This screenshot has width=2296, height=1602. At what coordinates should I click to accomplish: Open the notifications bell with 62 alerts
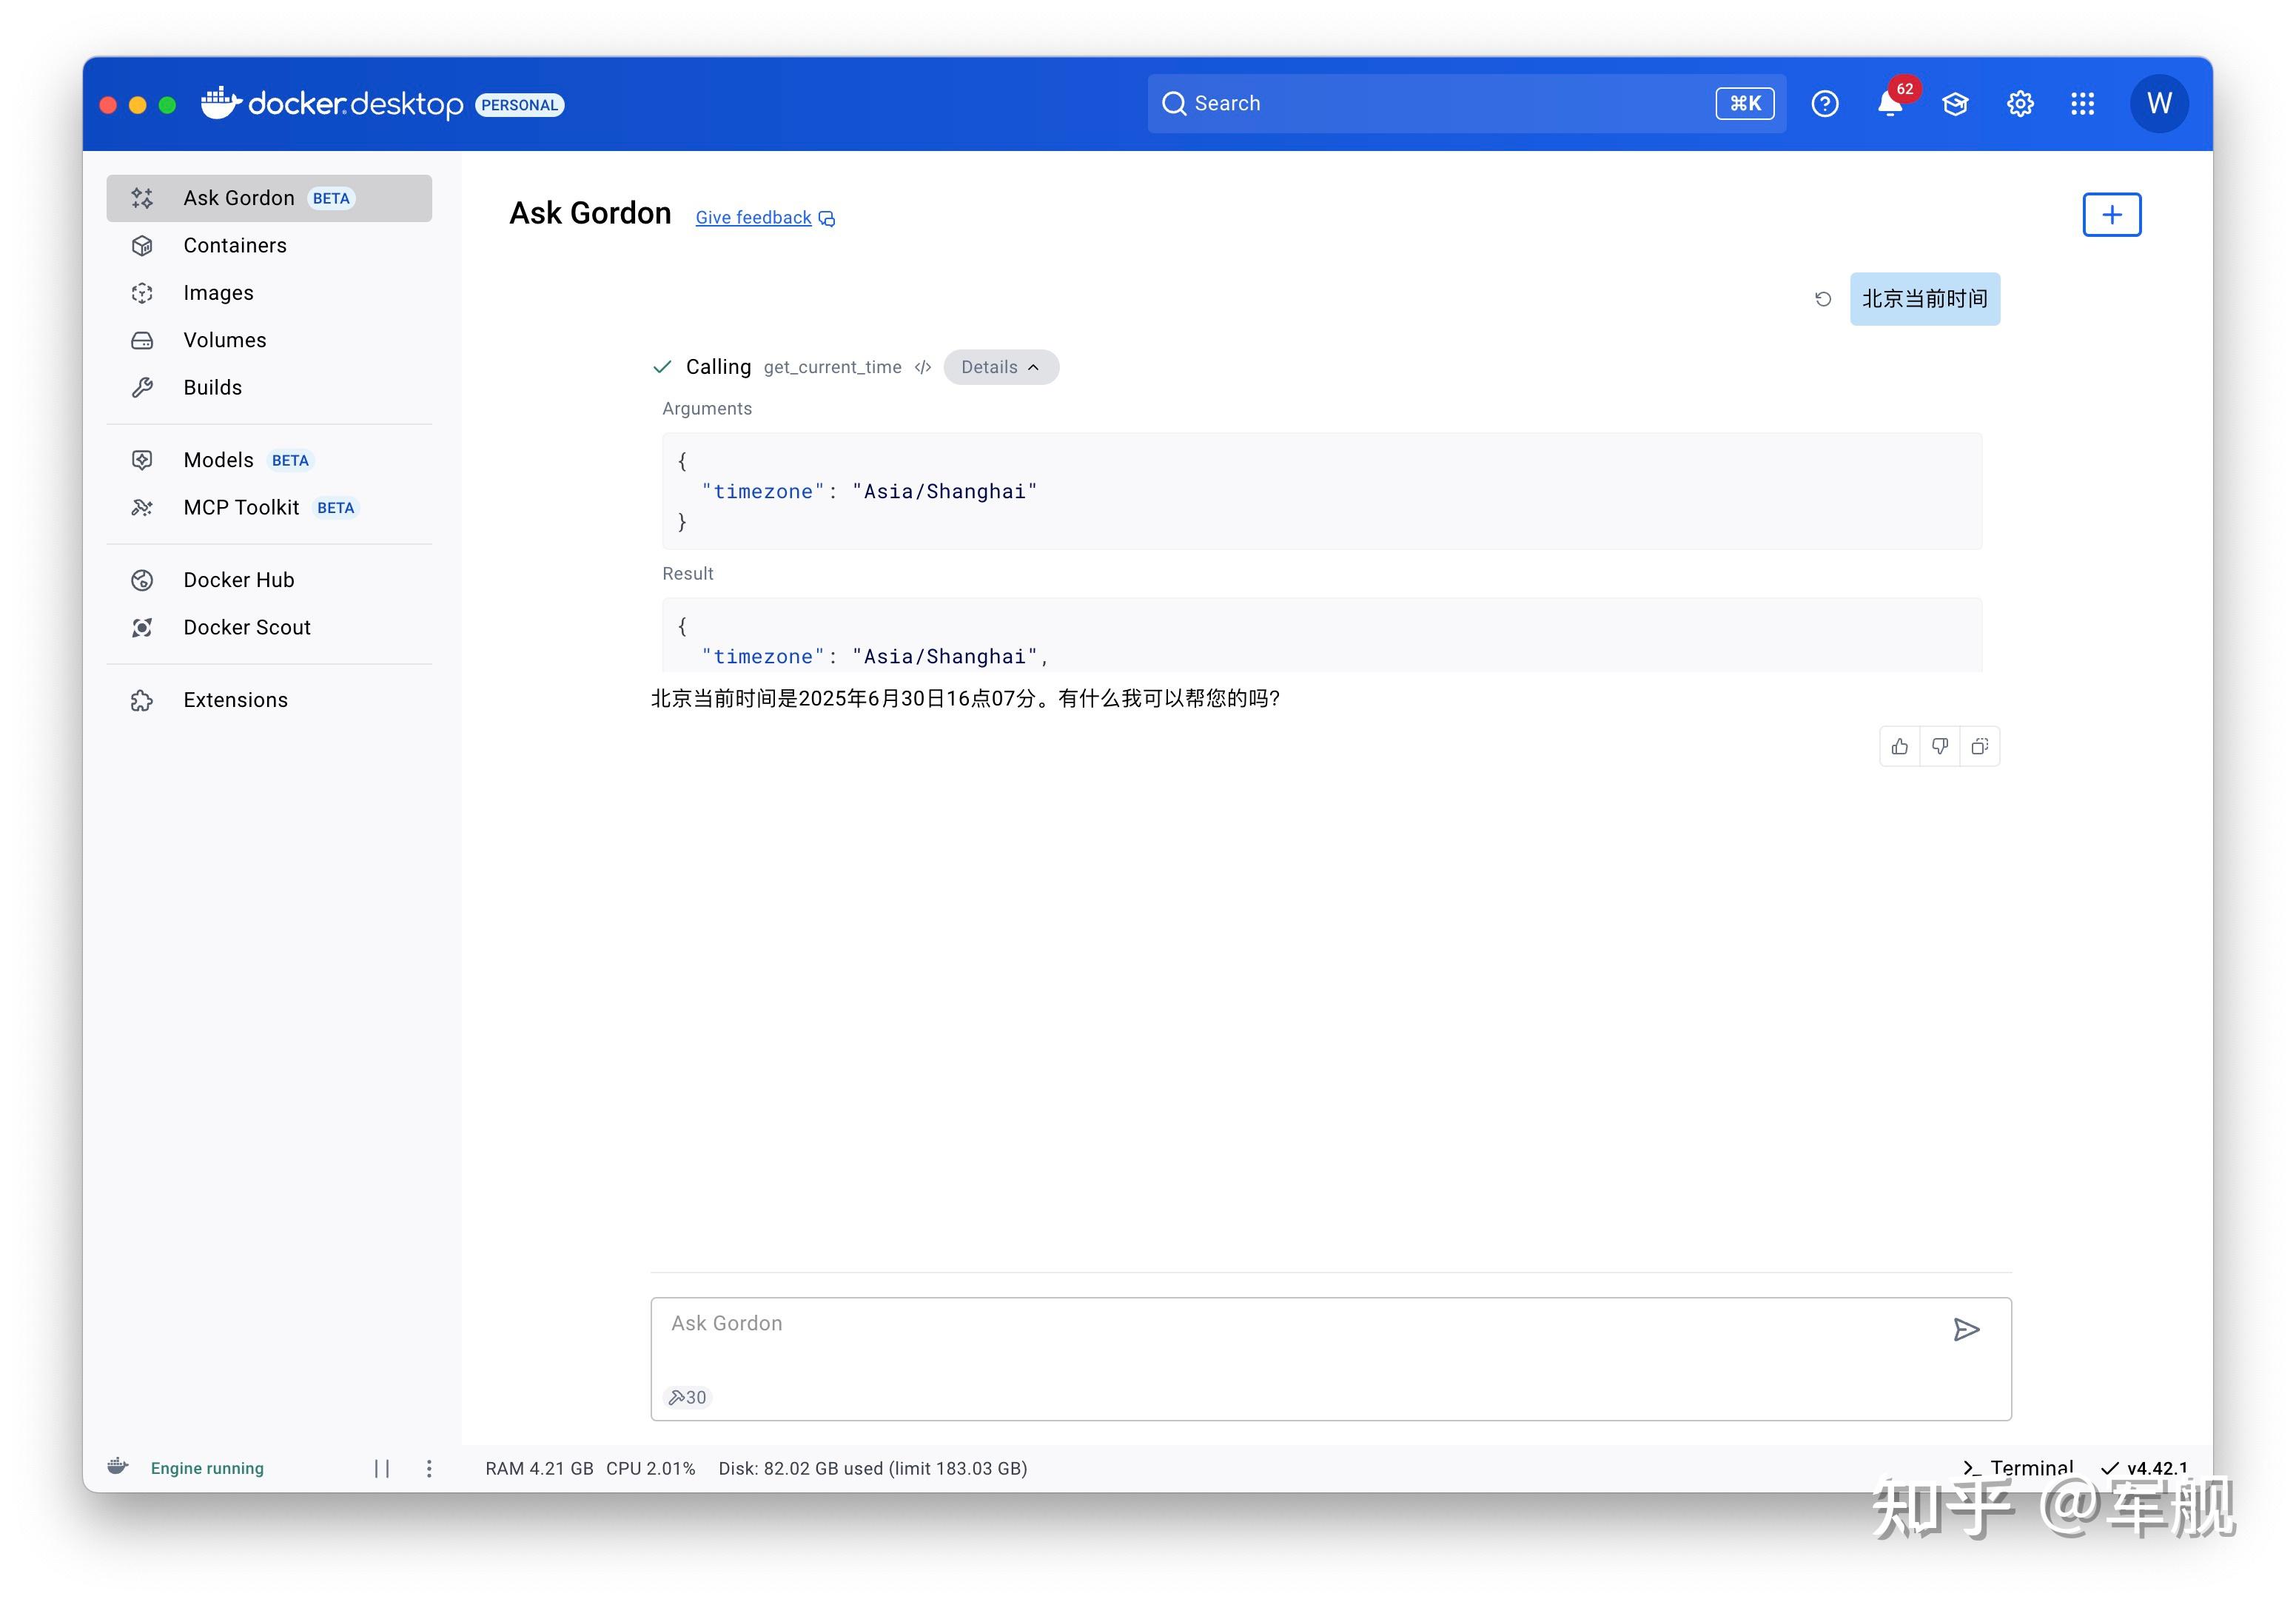[1890, 103]
